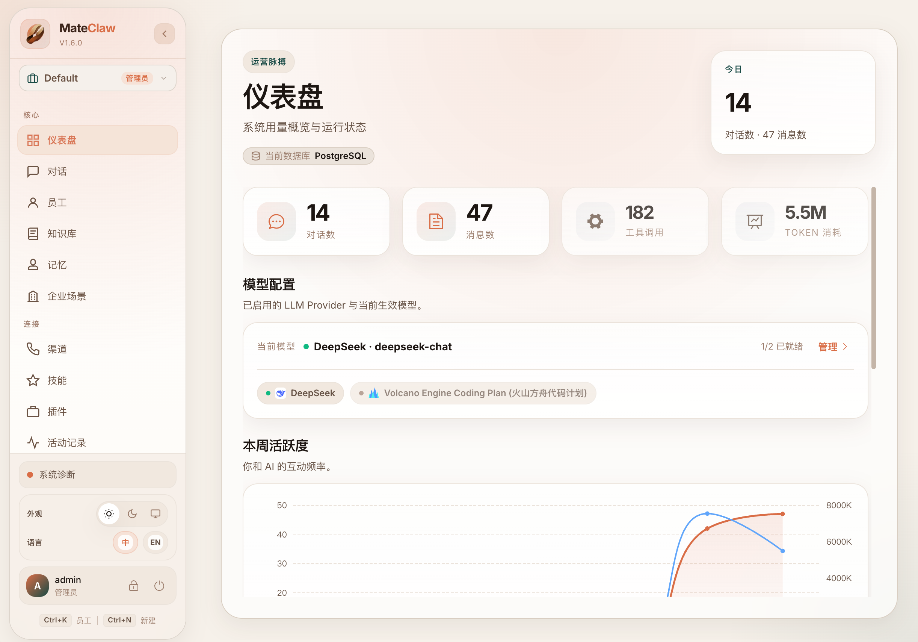This screenshot has width=918, height=642.
Task: Click the power logout icon
Action: coord(159,586)
